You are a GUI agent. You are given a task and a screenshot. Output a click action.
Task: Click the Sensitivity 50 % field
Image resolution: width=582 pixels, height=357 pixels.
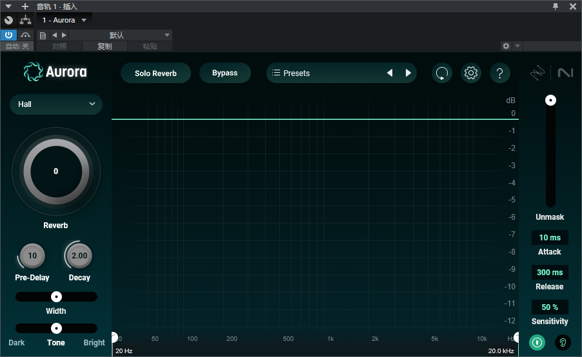[550, 307]
